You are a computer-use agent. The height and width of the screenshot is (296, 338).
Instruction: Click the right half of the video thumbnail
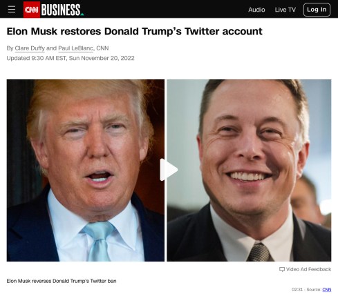[x=249, y=170]
